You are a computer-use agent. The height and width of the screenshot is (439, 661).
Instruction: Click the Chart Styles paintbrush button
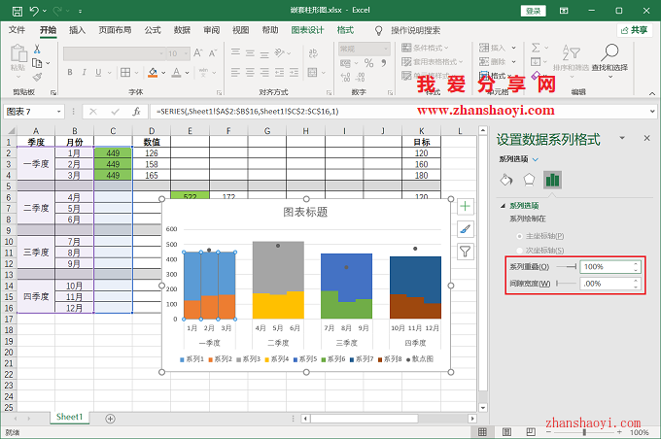click(465, 229)
